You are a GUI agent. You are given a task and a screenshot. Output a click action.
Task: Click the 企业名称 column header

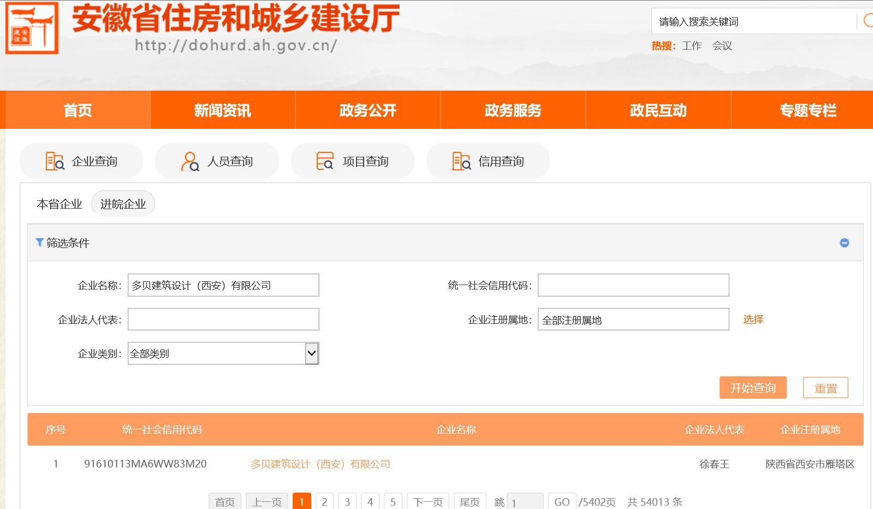tap(456, 430)
